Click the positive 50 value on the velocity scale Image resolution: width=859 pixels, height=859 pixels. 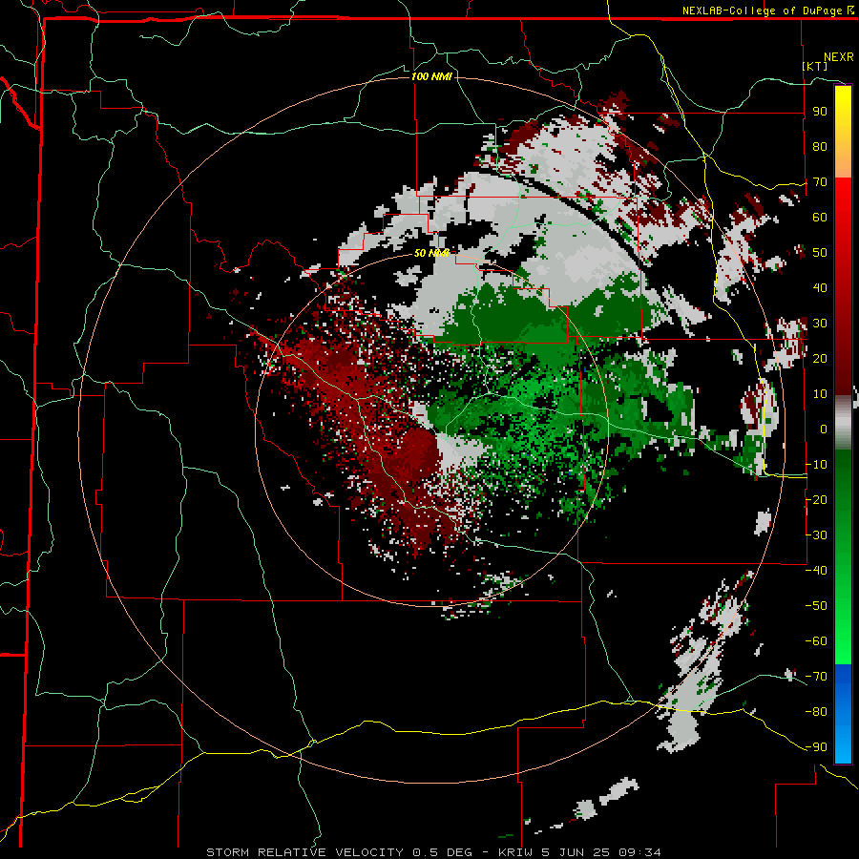pyautogui.click(x=820, y=253)
